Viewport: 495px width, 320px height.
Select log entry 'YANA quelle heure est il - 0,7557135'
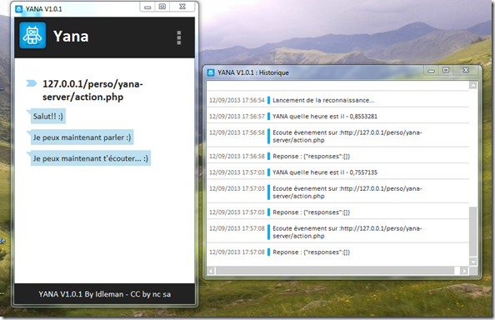coord(337,172)
